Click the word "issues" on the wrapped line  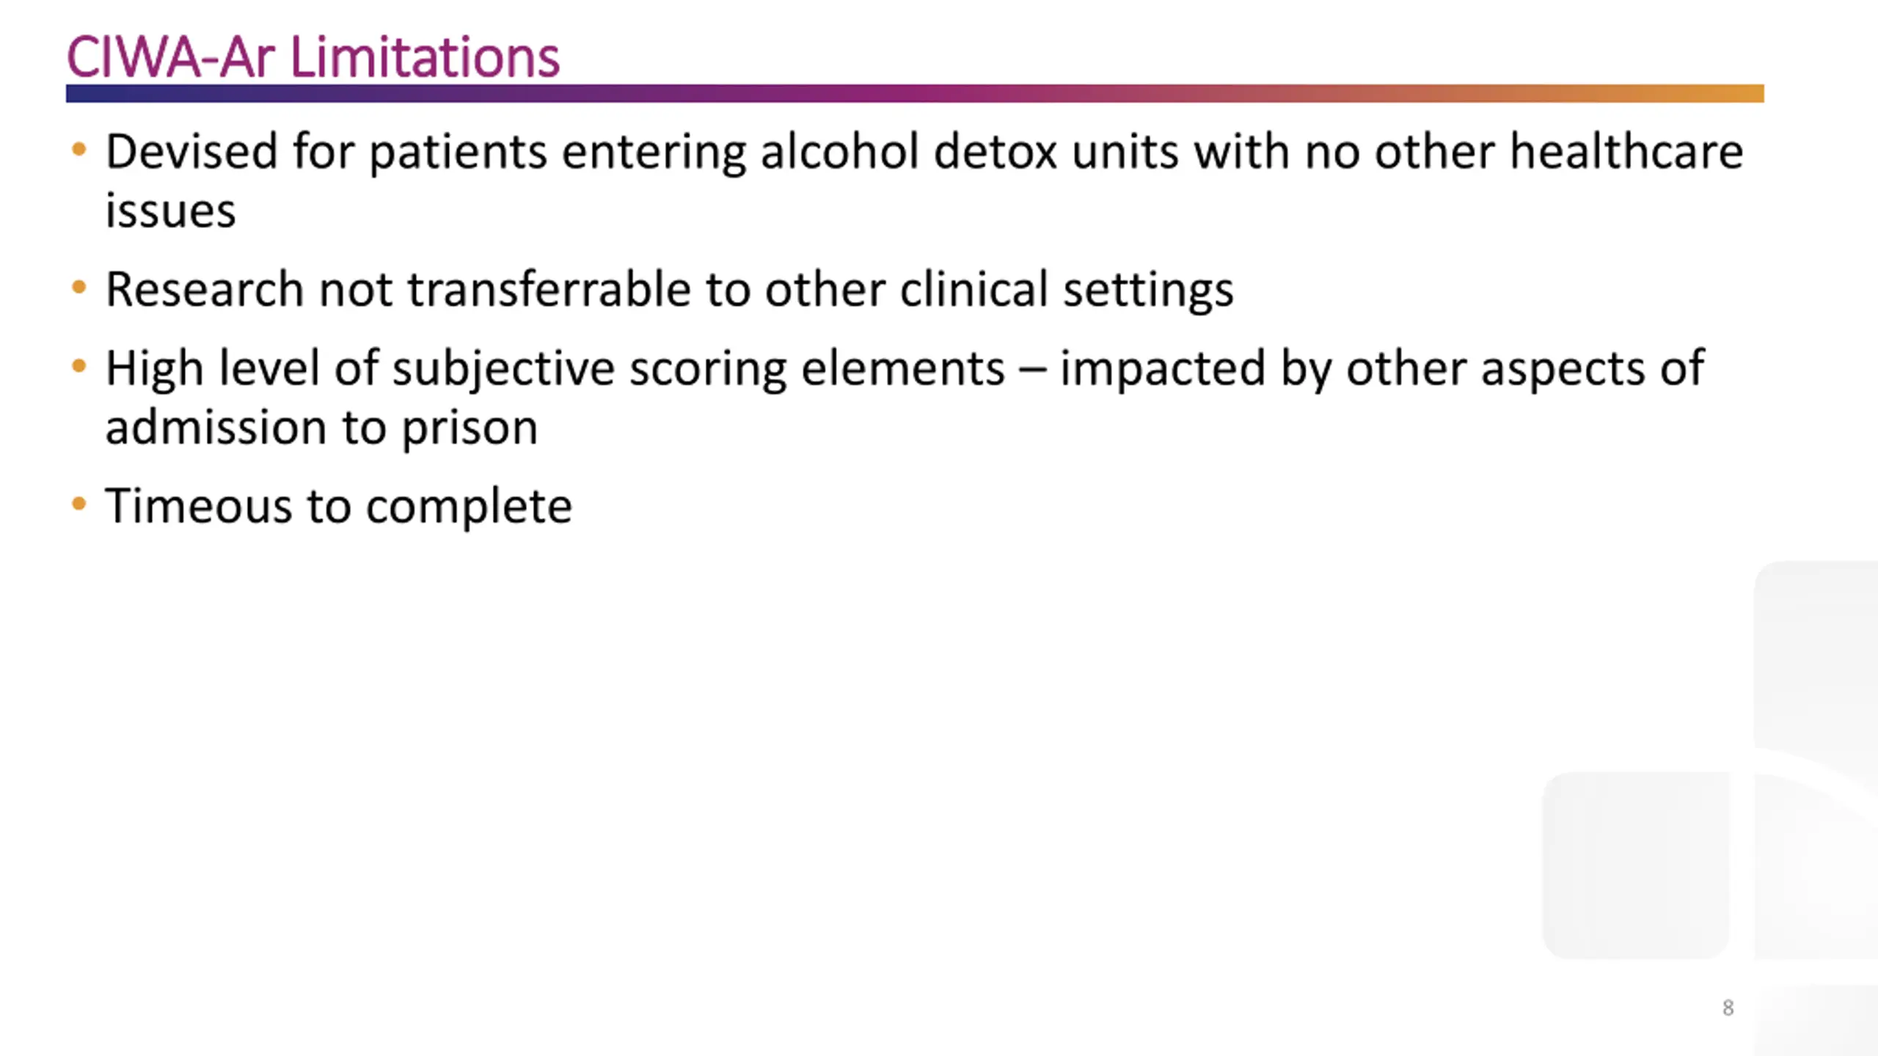pos(170,210)
